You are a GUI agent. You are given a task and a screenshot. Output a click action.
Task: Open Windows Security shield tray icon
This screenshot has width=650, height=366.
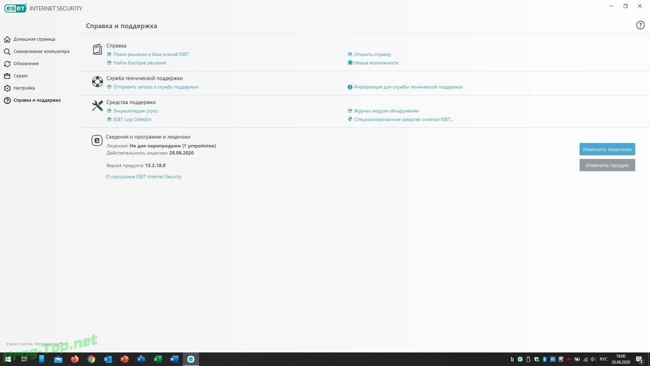pos(536,359)
